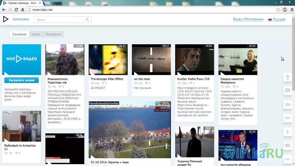Switch to the Популярное tab
Image resolution: width=295 pixels, height=166 pixels.
click(x=53, y=34)
